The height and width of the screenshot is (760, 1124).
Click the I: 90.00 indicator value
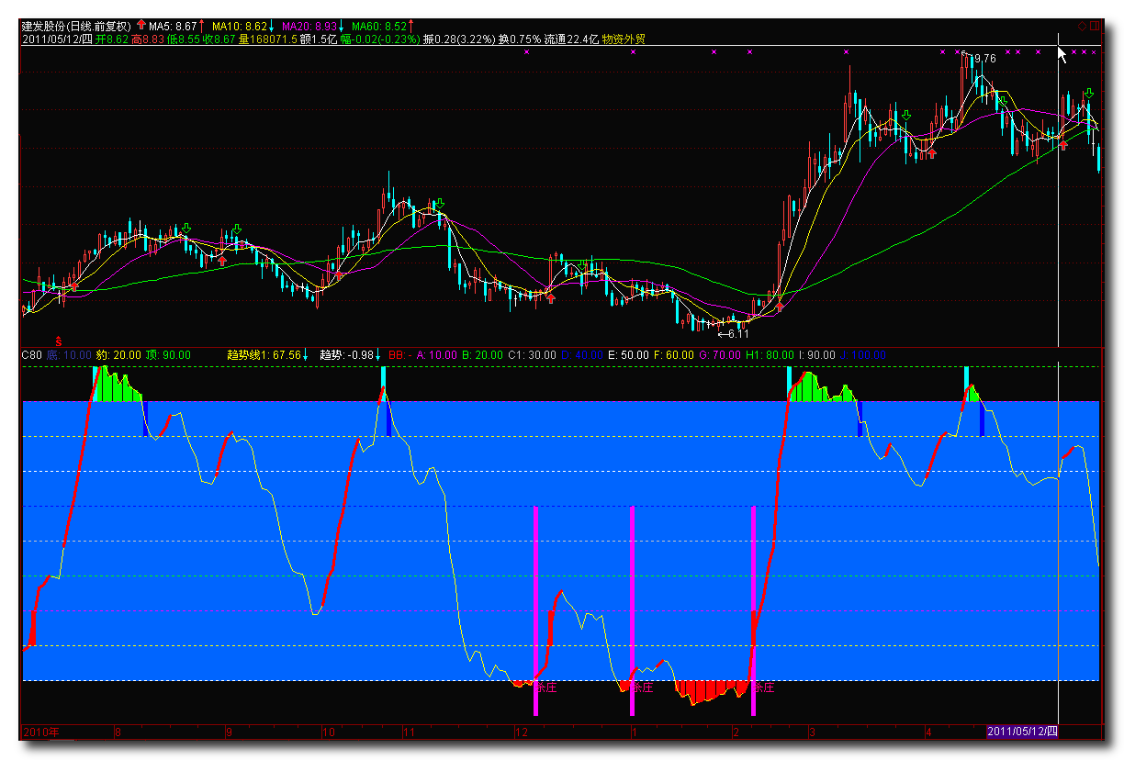point(816,354)
